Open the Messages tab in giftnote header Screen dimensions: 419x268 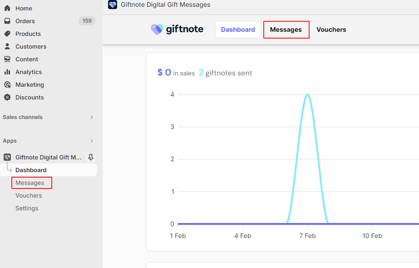[286, 30]
